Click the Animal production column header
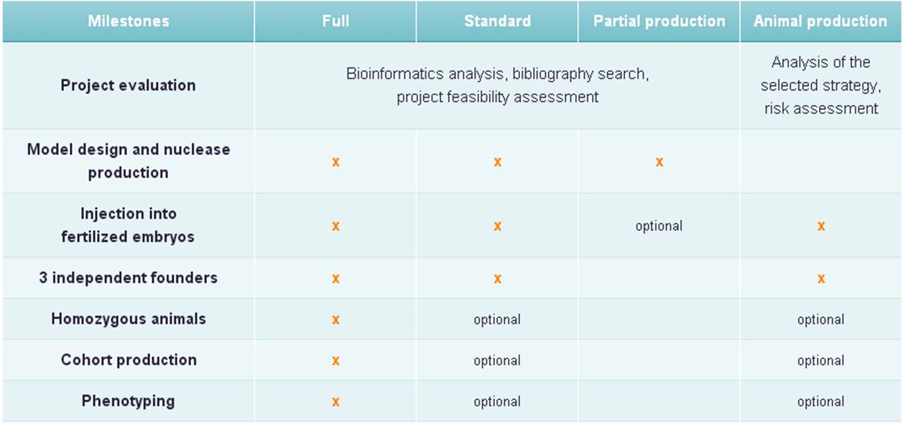The width and height of the screenshot is (903, 426). (820, 21)
